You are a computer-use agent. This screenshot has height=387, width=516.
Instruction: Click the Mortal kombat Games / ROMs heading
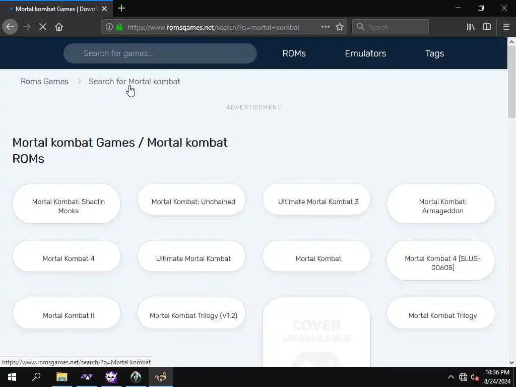[x=120, y=150]
